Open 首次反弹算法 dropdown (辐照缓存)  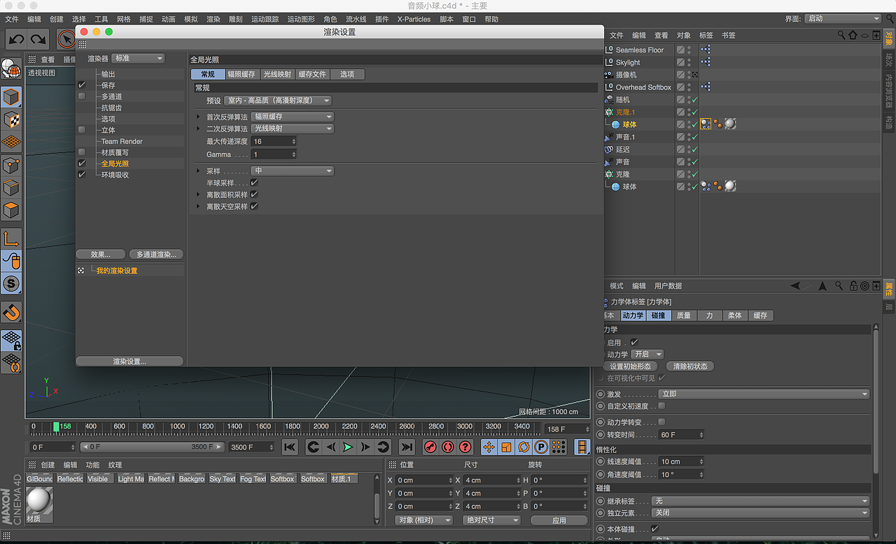click(x=293, y=117)
